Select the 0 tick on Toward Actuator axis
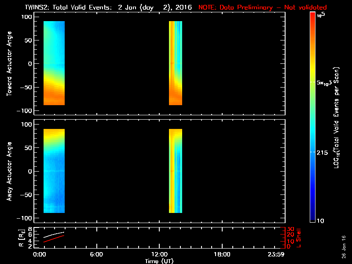This screenshot has height=264, width=352. [30, 64]
